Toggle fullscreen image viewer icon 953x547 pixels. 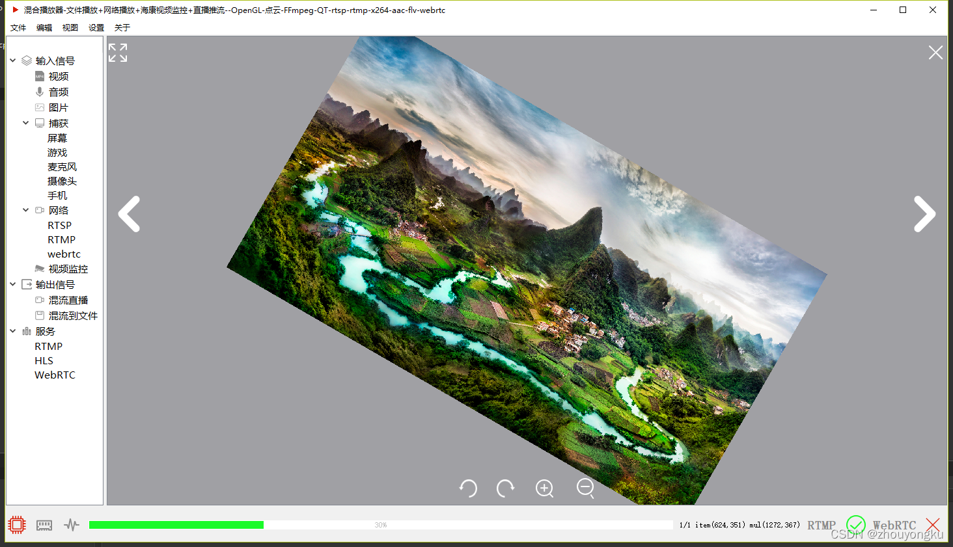(x=118, y=53)
